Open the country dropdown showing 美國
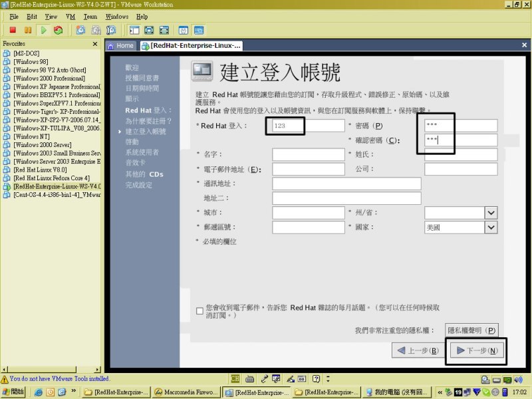The height and width of the screenshot is (399, 532). [x=491, y=227]
